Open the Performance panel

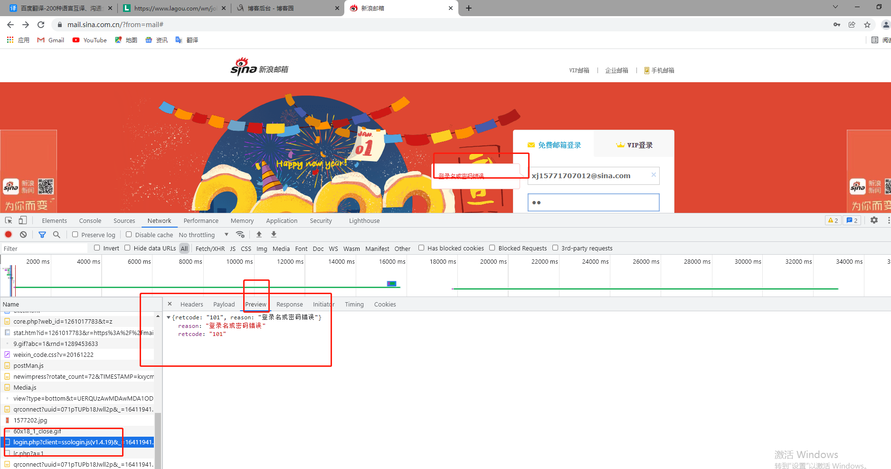201,220
